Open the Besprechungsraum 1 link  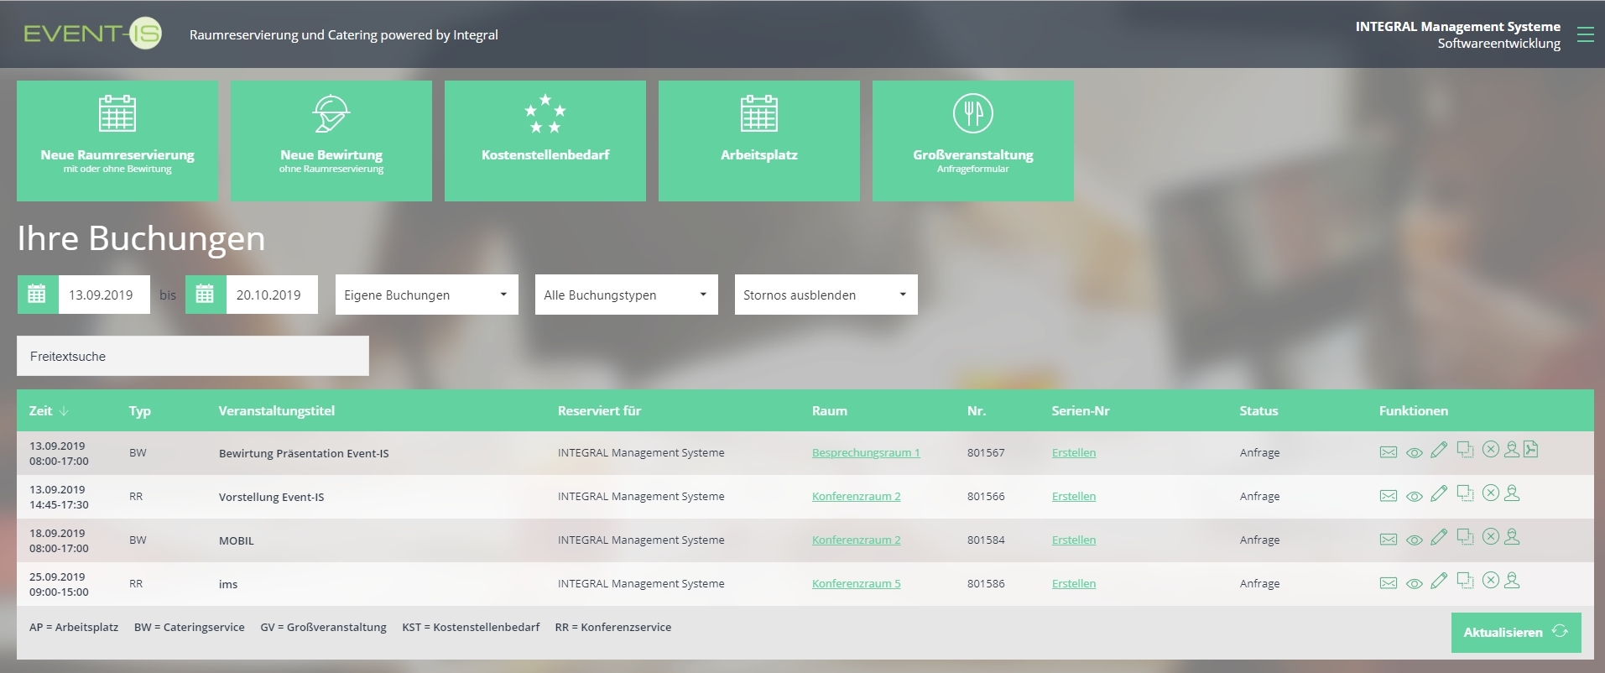[x=866, y=452]
